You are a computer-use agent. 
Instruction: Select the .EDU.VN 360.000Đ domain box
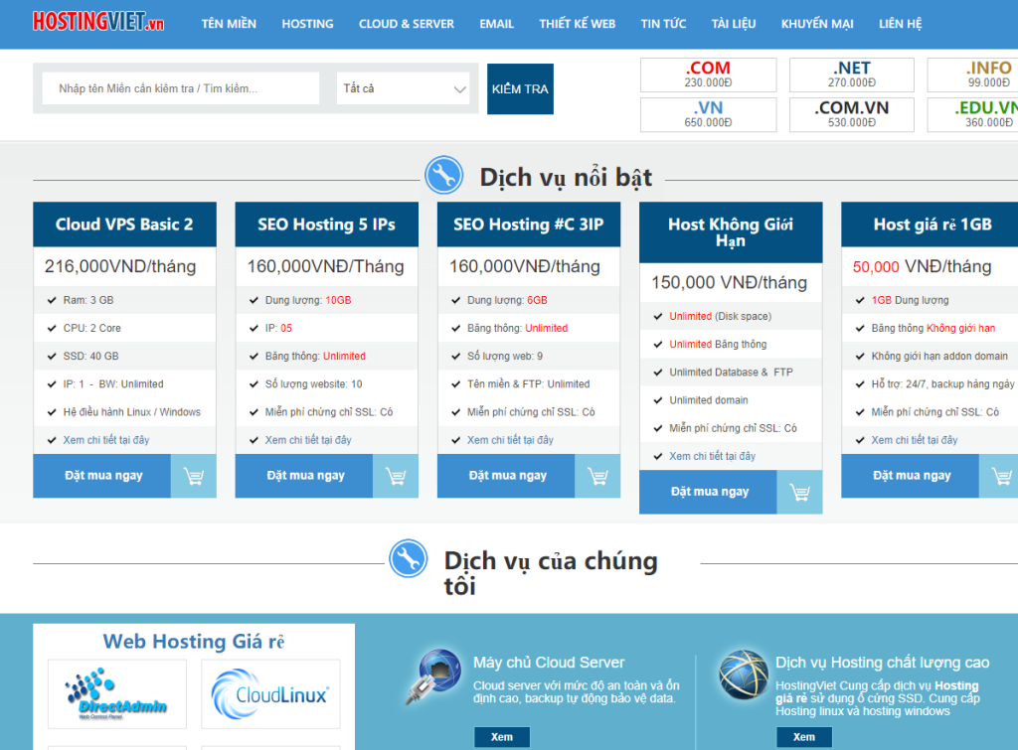972,115
